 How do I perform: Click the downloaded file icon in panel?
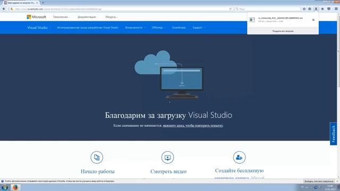tap(252, 20)
